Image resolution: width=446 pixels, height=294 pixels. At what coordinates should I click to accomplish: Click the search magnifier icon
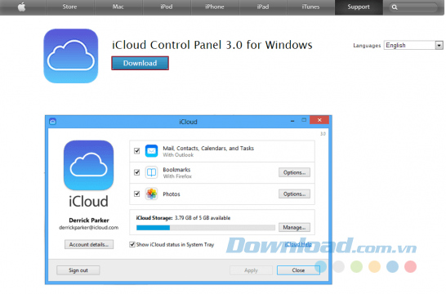click(x=395, y=7)
